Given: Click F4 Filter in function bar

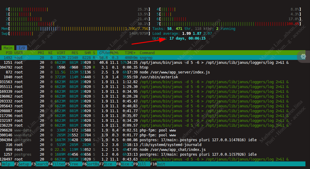Looking at the screenshot, I should [58, 164].
